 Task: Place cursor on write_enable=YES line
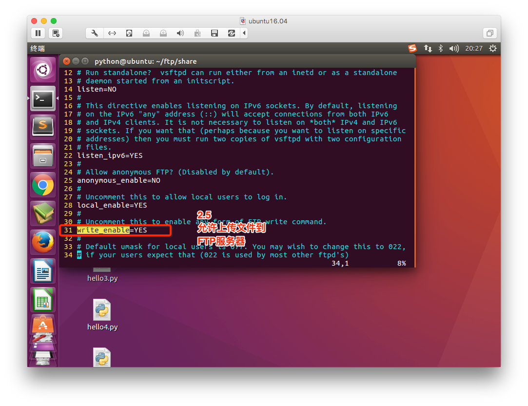tap(112, 230)
